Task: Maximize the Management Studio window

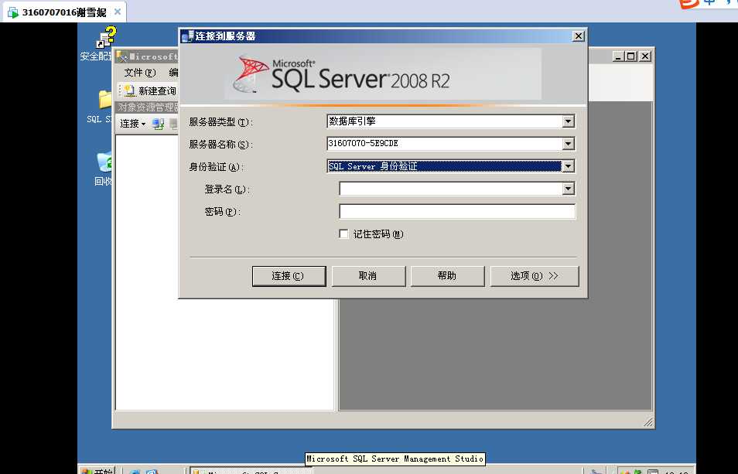Action: tap(631, 56)
